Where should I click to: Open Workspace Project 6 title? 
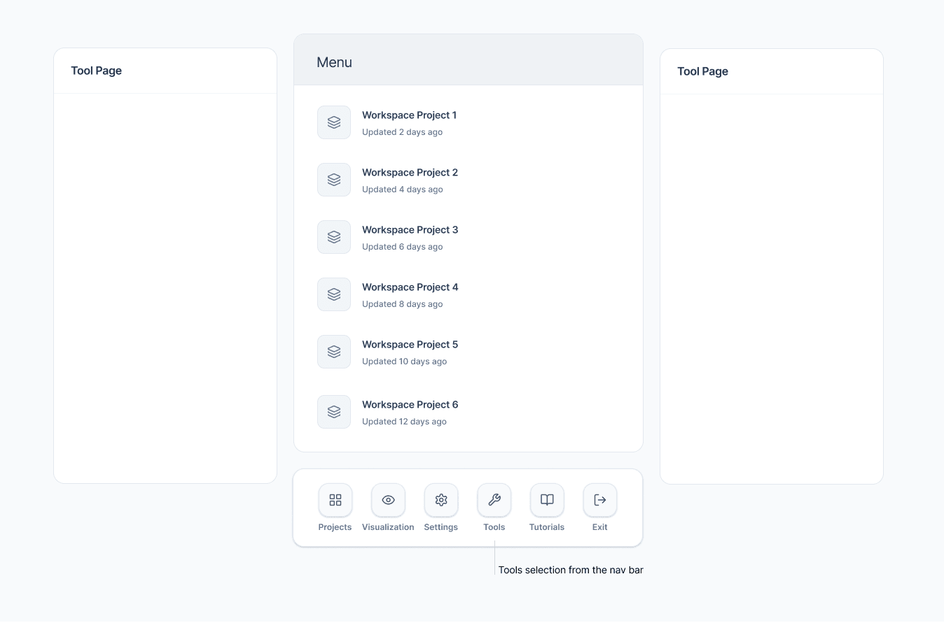[410, 405]
